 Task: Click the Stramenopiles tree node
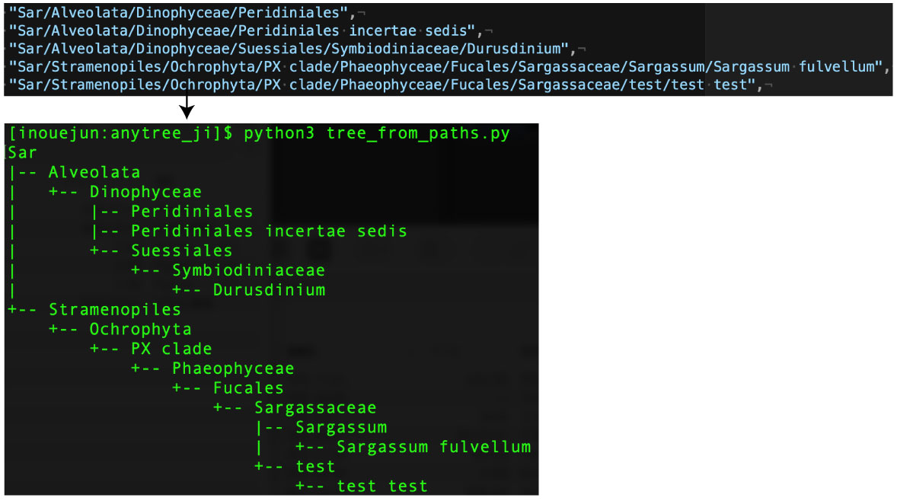115,309
